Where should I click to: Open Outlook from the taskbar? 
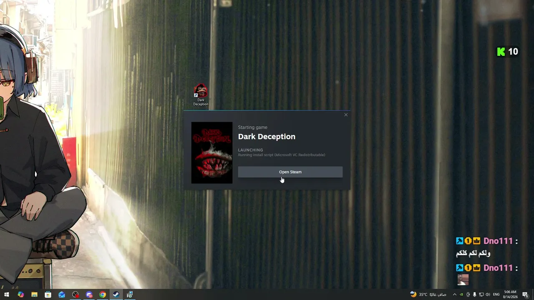[x=62, y=295]
